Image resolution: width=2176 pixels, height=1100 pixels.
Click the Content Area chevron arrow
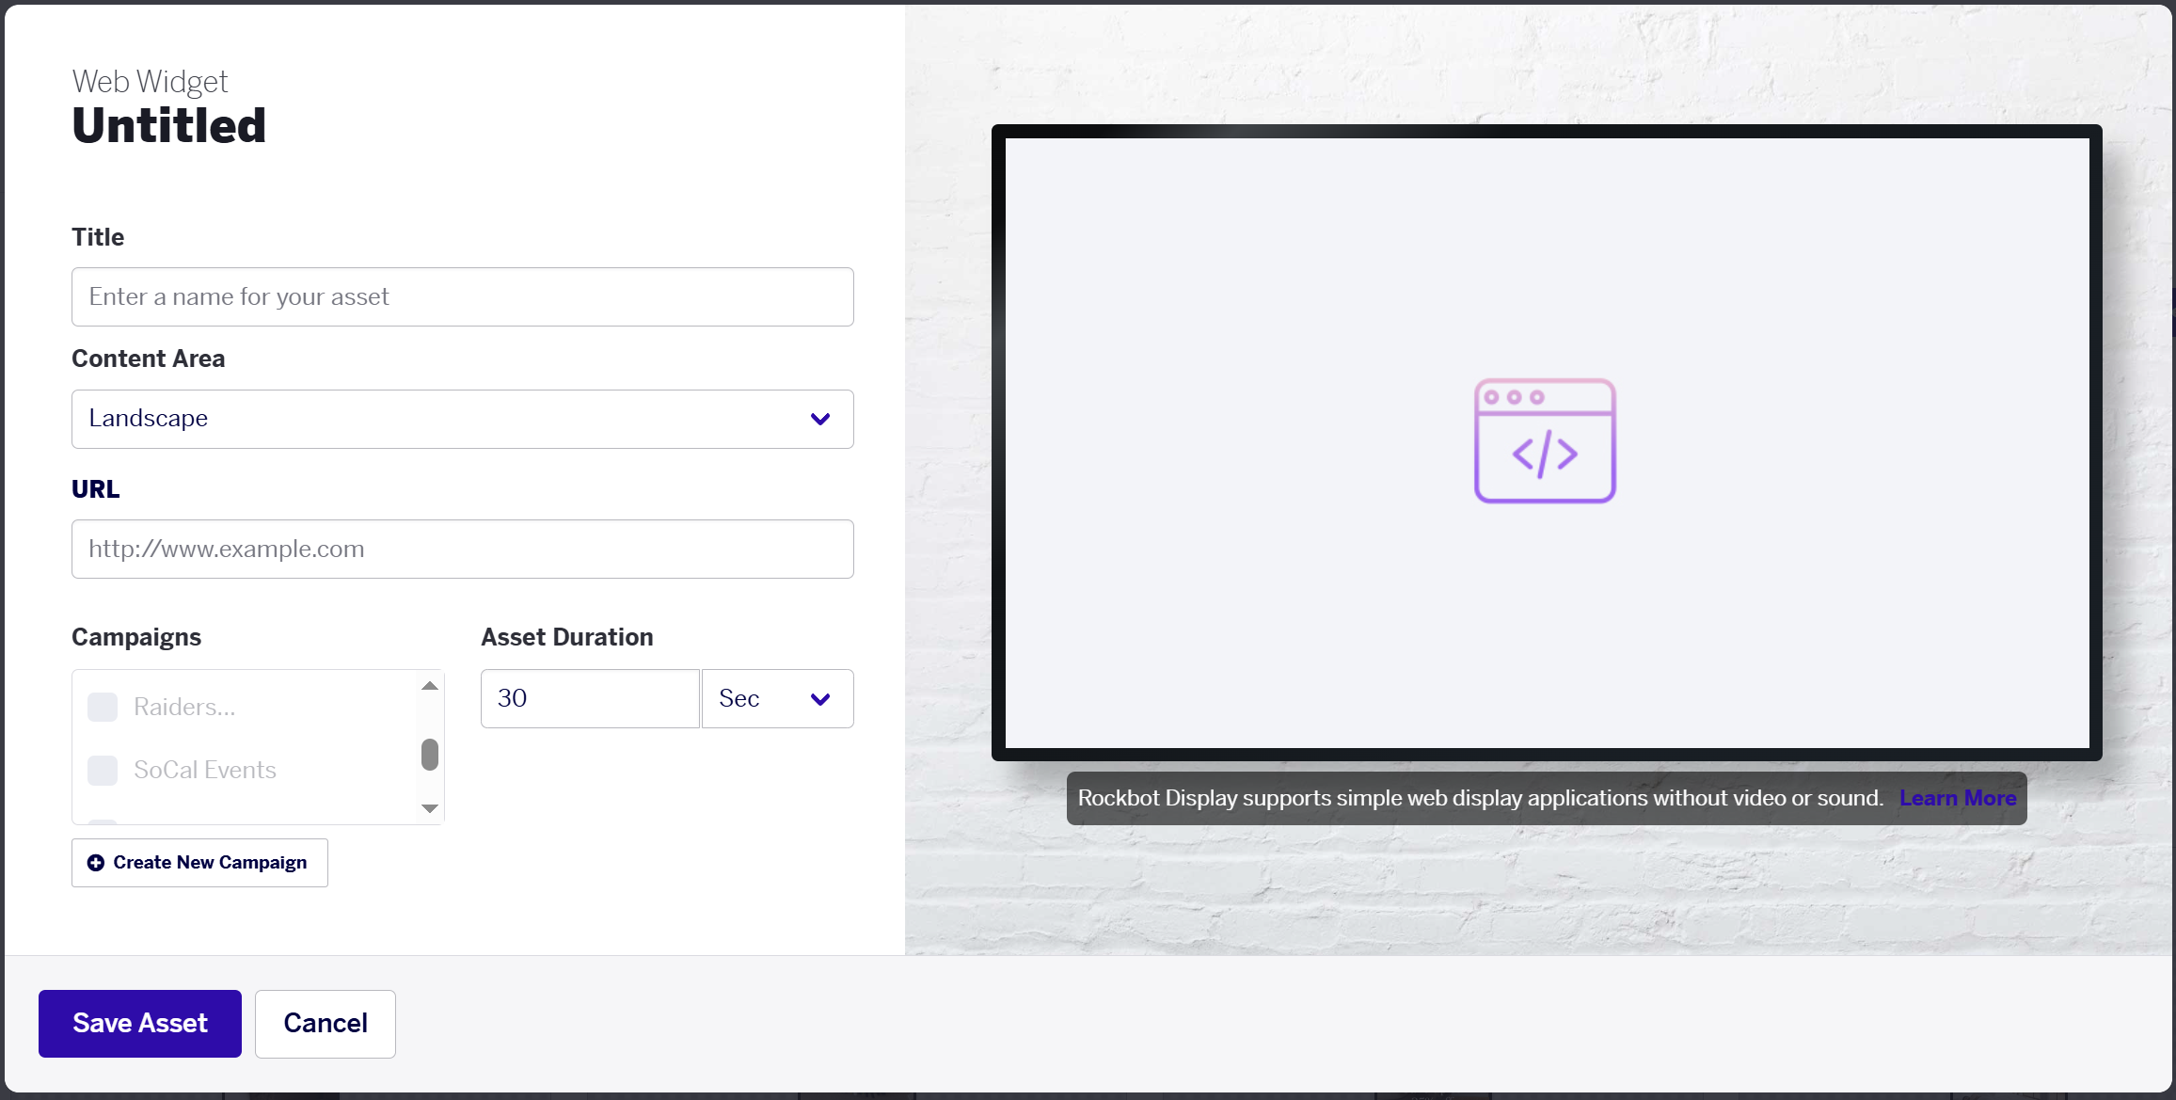click(x=820, y=419)
